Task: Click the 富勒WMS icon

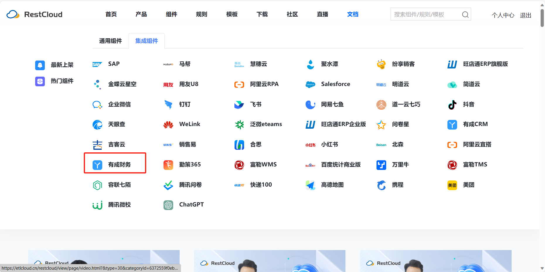Action: pos(239,165)
